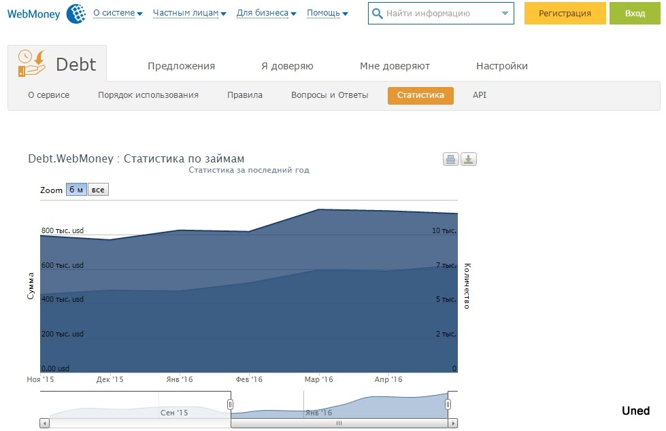666x431 pixels.
Task: Click the 'Дек '15' axis label
Action: tap(110, 379)
